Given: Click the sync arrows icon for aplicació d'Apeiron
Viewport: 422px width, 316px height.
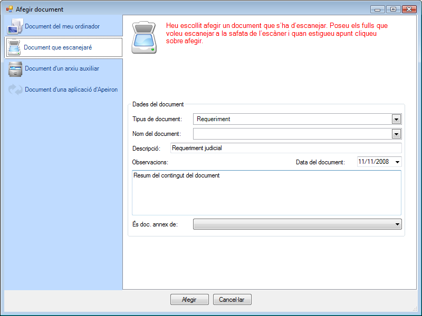Looking at the screenshot, I should 15,90.
